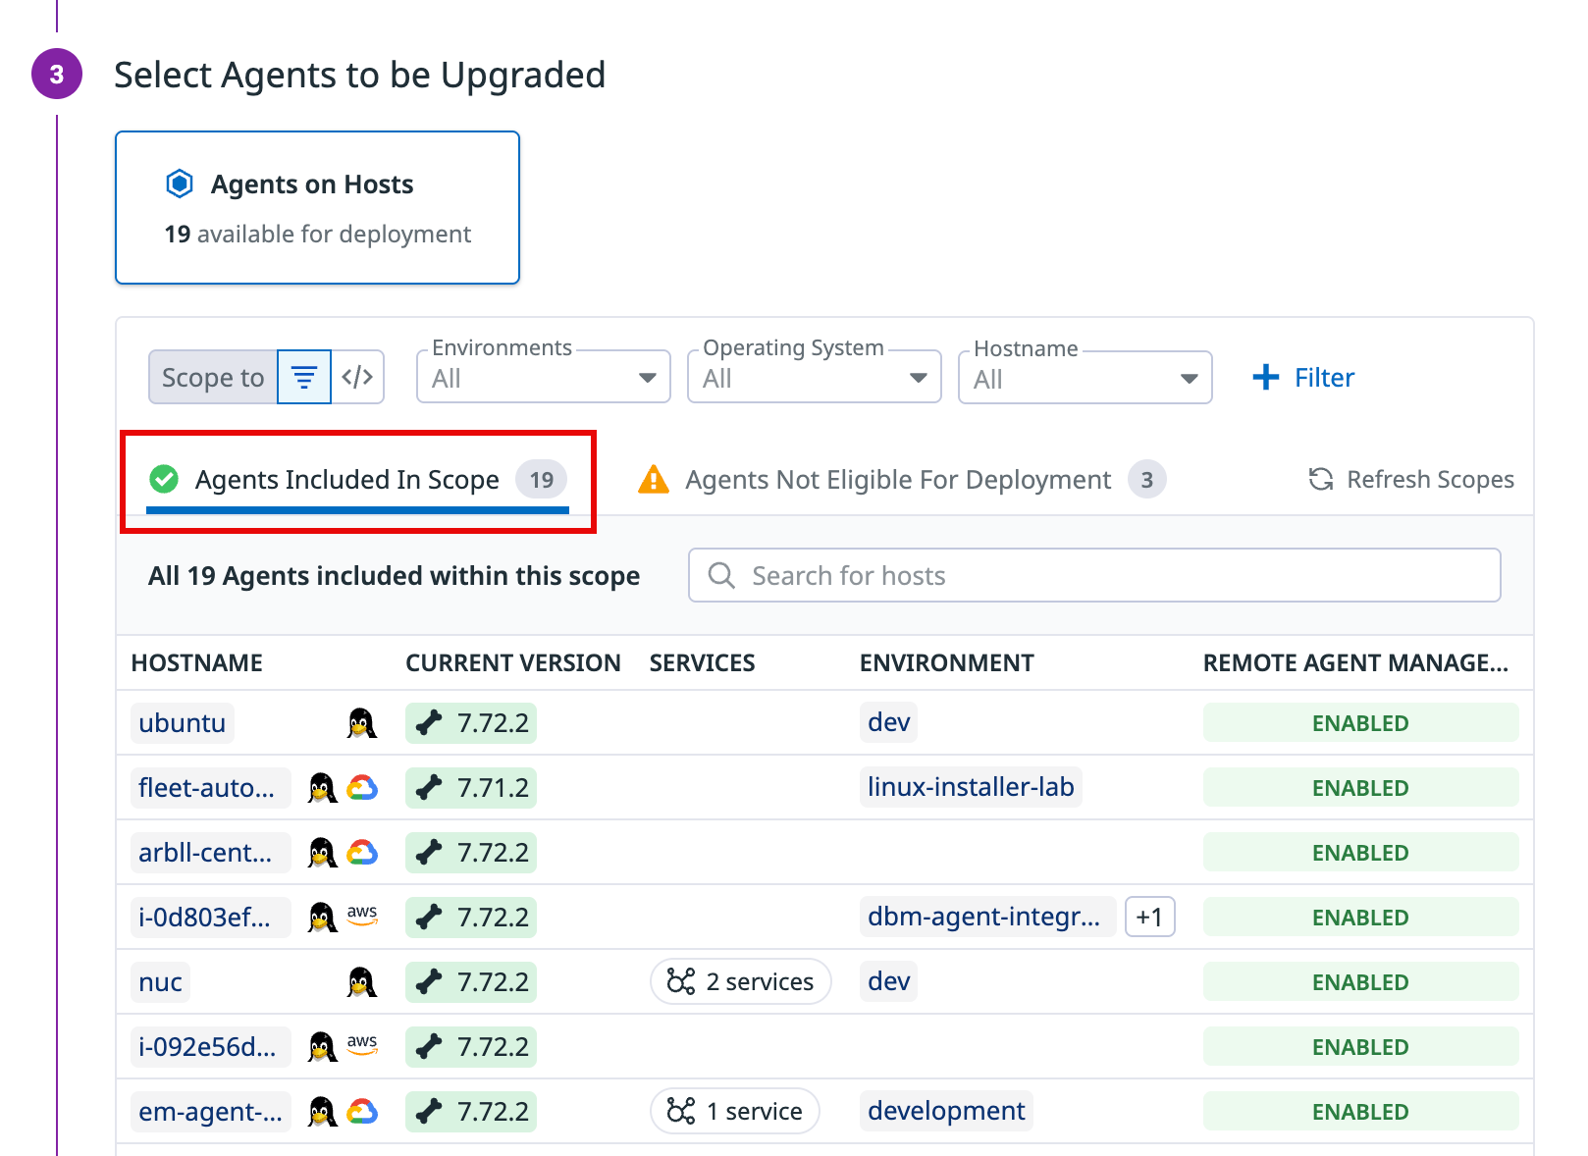Open Agents Not Eligible For Deployment tab
Viewport: 1588px width, 1156px height.
pyautogui.click(x=898, y=480)
